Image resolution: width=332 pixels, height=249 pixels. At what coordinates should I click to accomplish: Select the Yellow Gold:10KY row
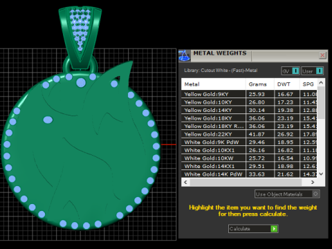point(249,102)
